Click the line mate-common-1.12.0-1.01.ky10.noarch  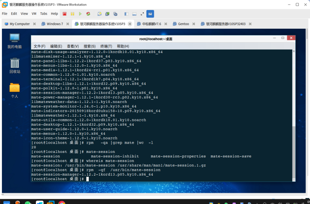pos(73,75)
